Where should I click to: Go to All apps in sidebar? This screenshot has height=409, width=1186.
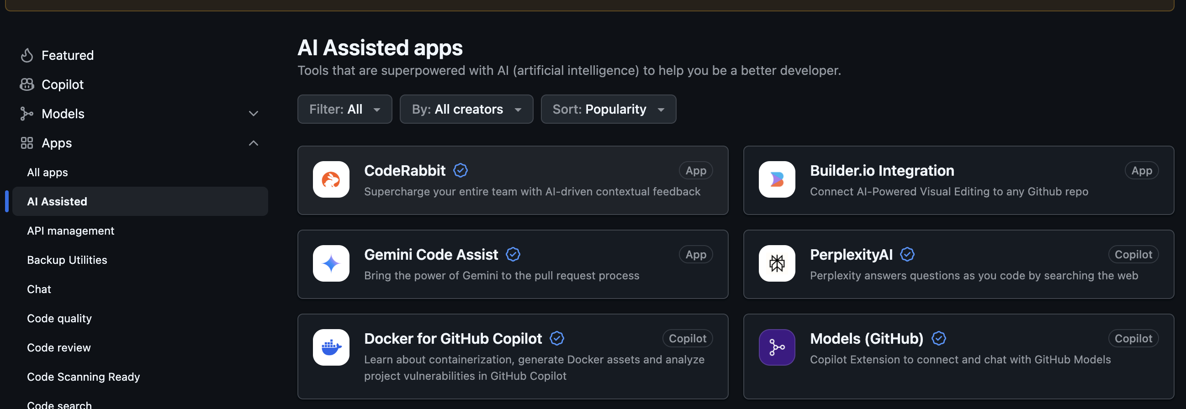click(48, 172)
